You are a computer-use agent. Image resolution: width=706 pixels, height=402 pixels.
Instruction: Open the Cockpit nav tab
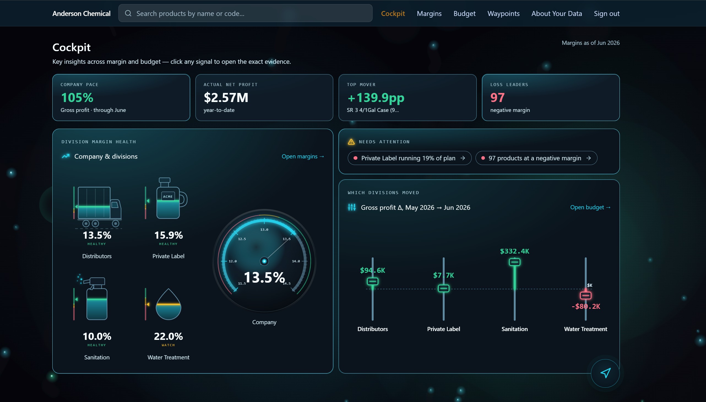pos(393,13)
